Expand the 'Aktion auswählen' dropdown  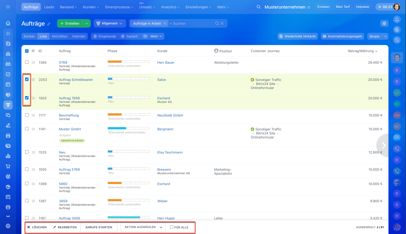coord(143,227)
